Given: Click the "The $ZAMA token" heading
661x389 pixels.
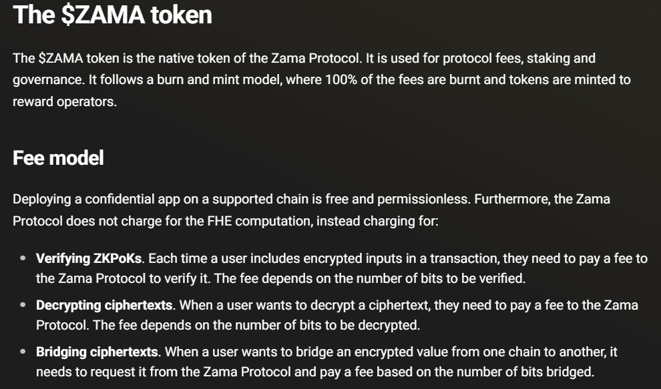Looking at the screenshot, I should (x=112, y=15).
